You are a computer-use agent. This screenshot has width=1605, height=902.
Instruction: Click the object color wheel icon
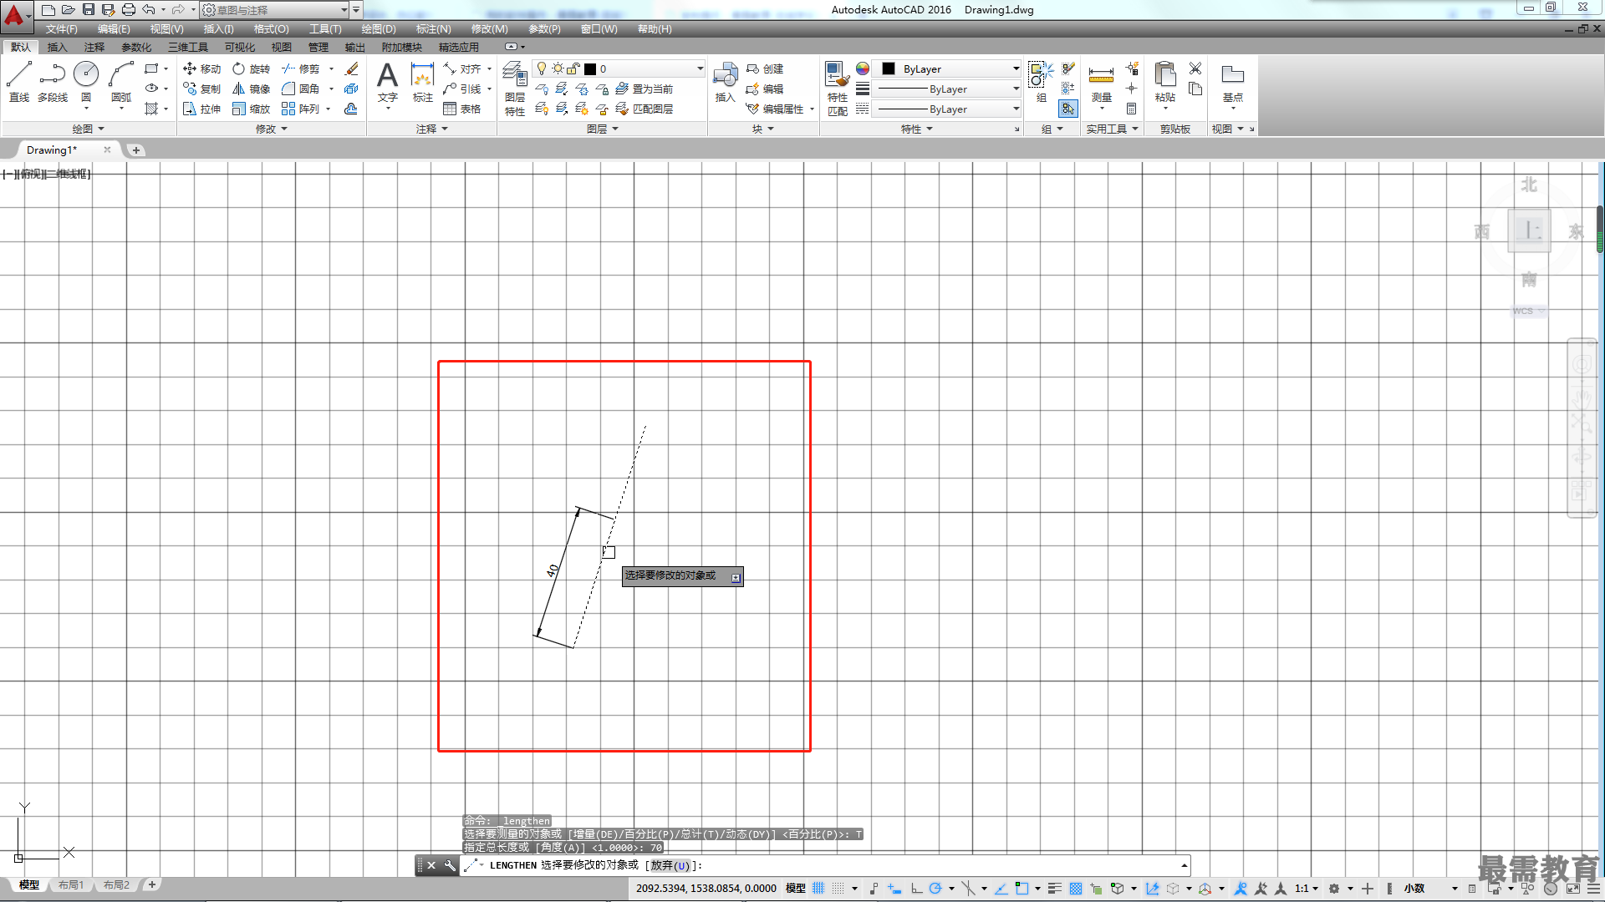coord(863,68)
